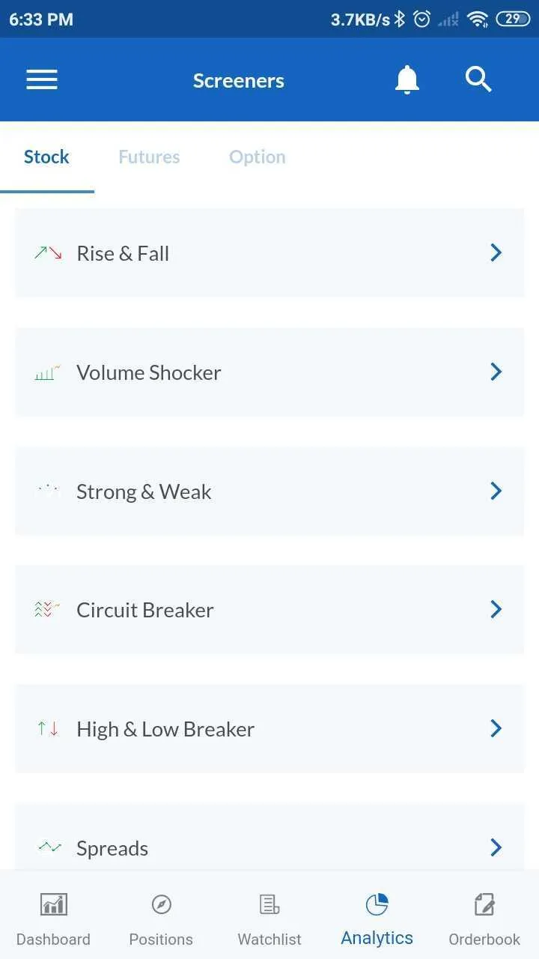This screenshot has height=959, width=539.
Task: Go to Dashboard in bottom bar
Action: pyautogui.click(x=53, y=919)
